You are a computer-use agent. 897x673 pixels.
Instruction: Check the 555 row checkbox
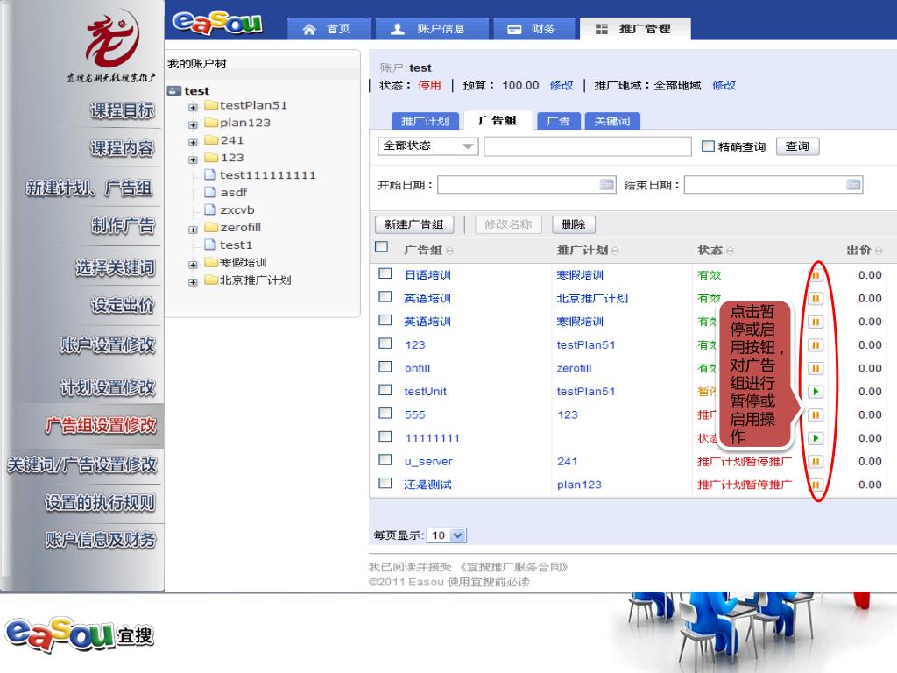coord(385,414)
